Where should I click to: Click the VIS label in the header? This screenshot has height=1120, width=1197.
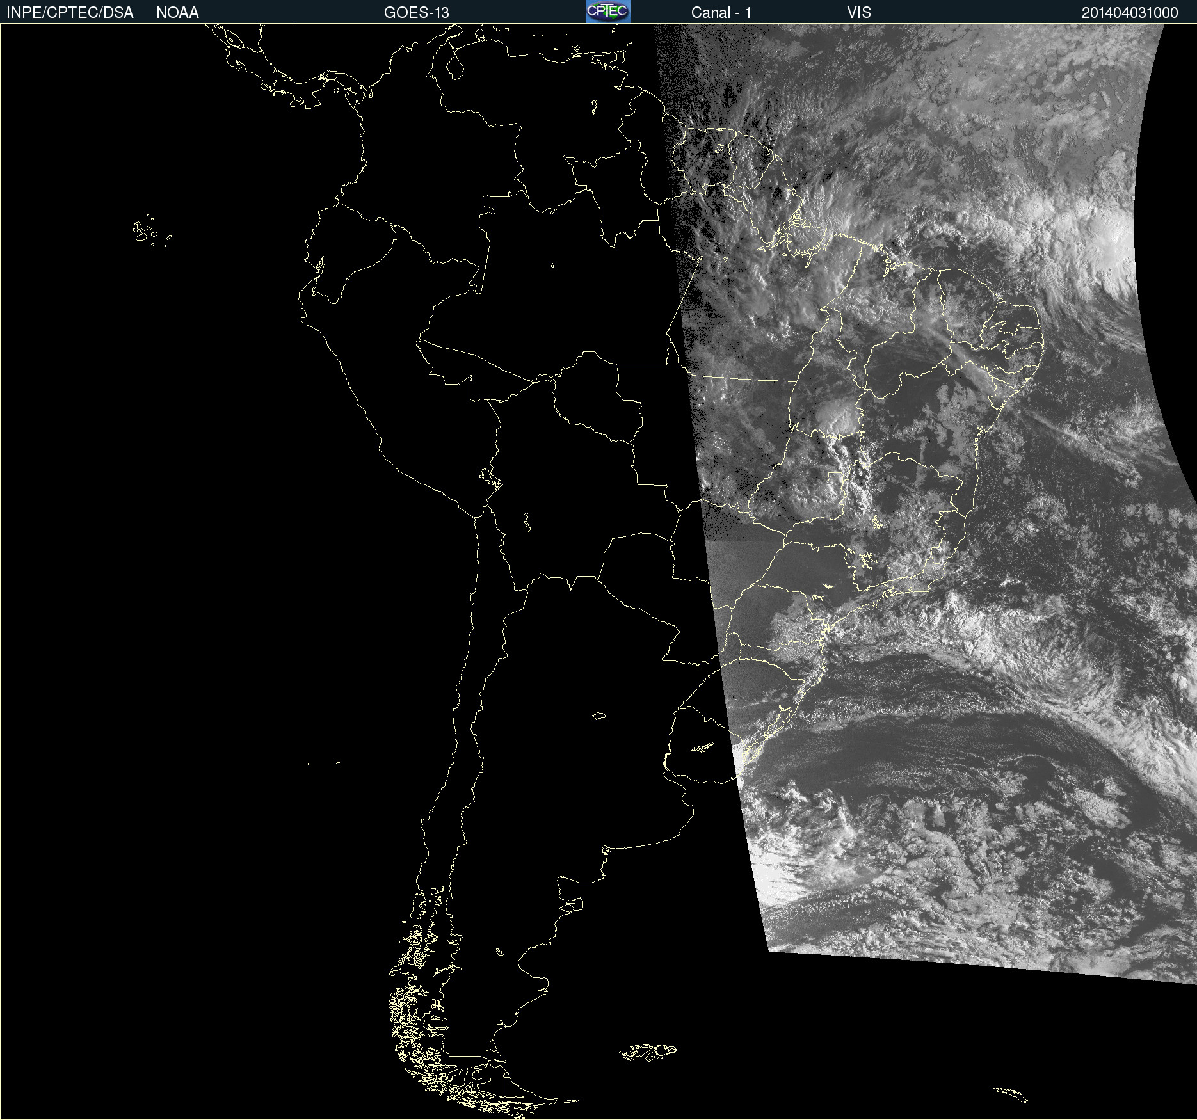[858, 13]
